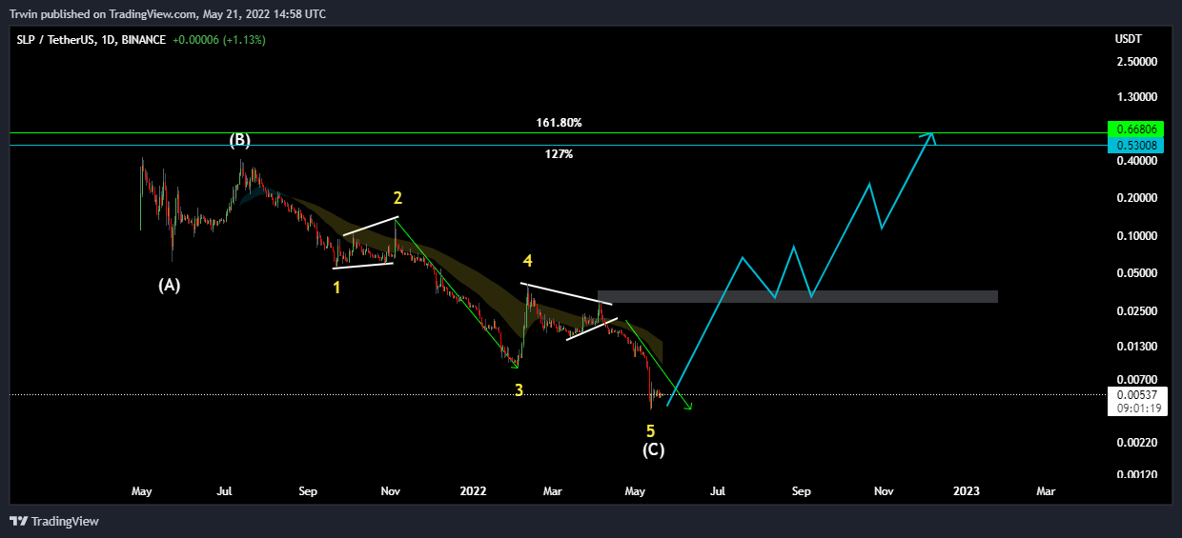
Task: Click the yellow wave 4 label
Action: point(526,260)
